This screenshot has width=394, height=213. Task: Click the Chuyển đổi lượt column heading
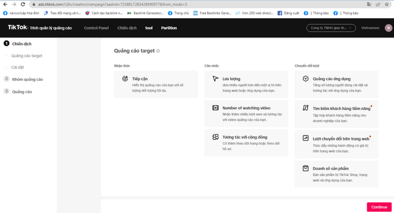(x=307, y=66)
